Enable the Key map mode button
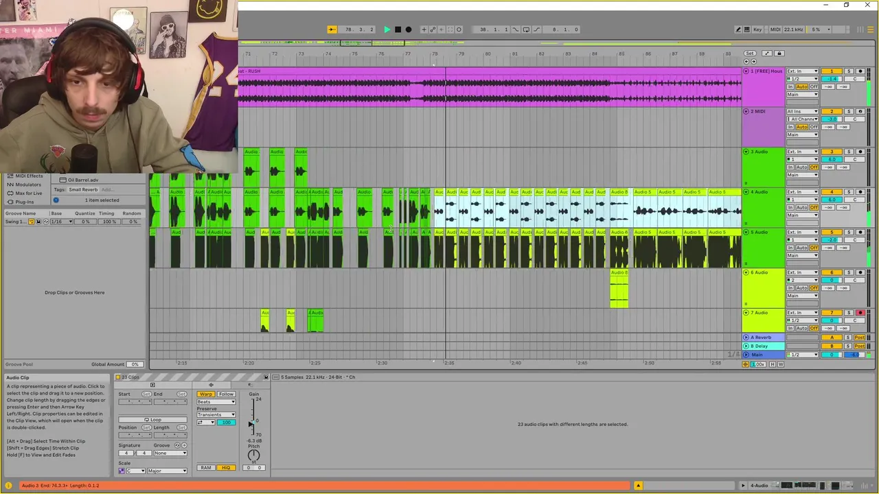 [757, 30]
